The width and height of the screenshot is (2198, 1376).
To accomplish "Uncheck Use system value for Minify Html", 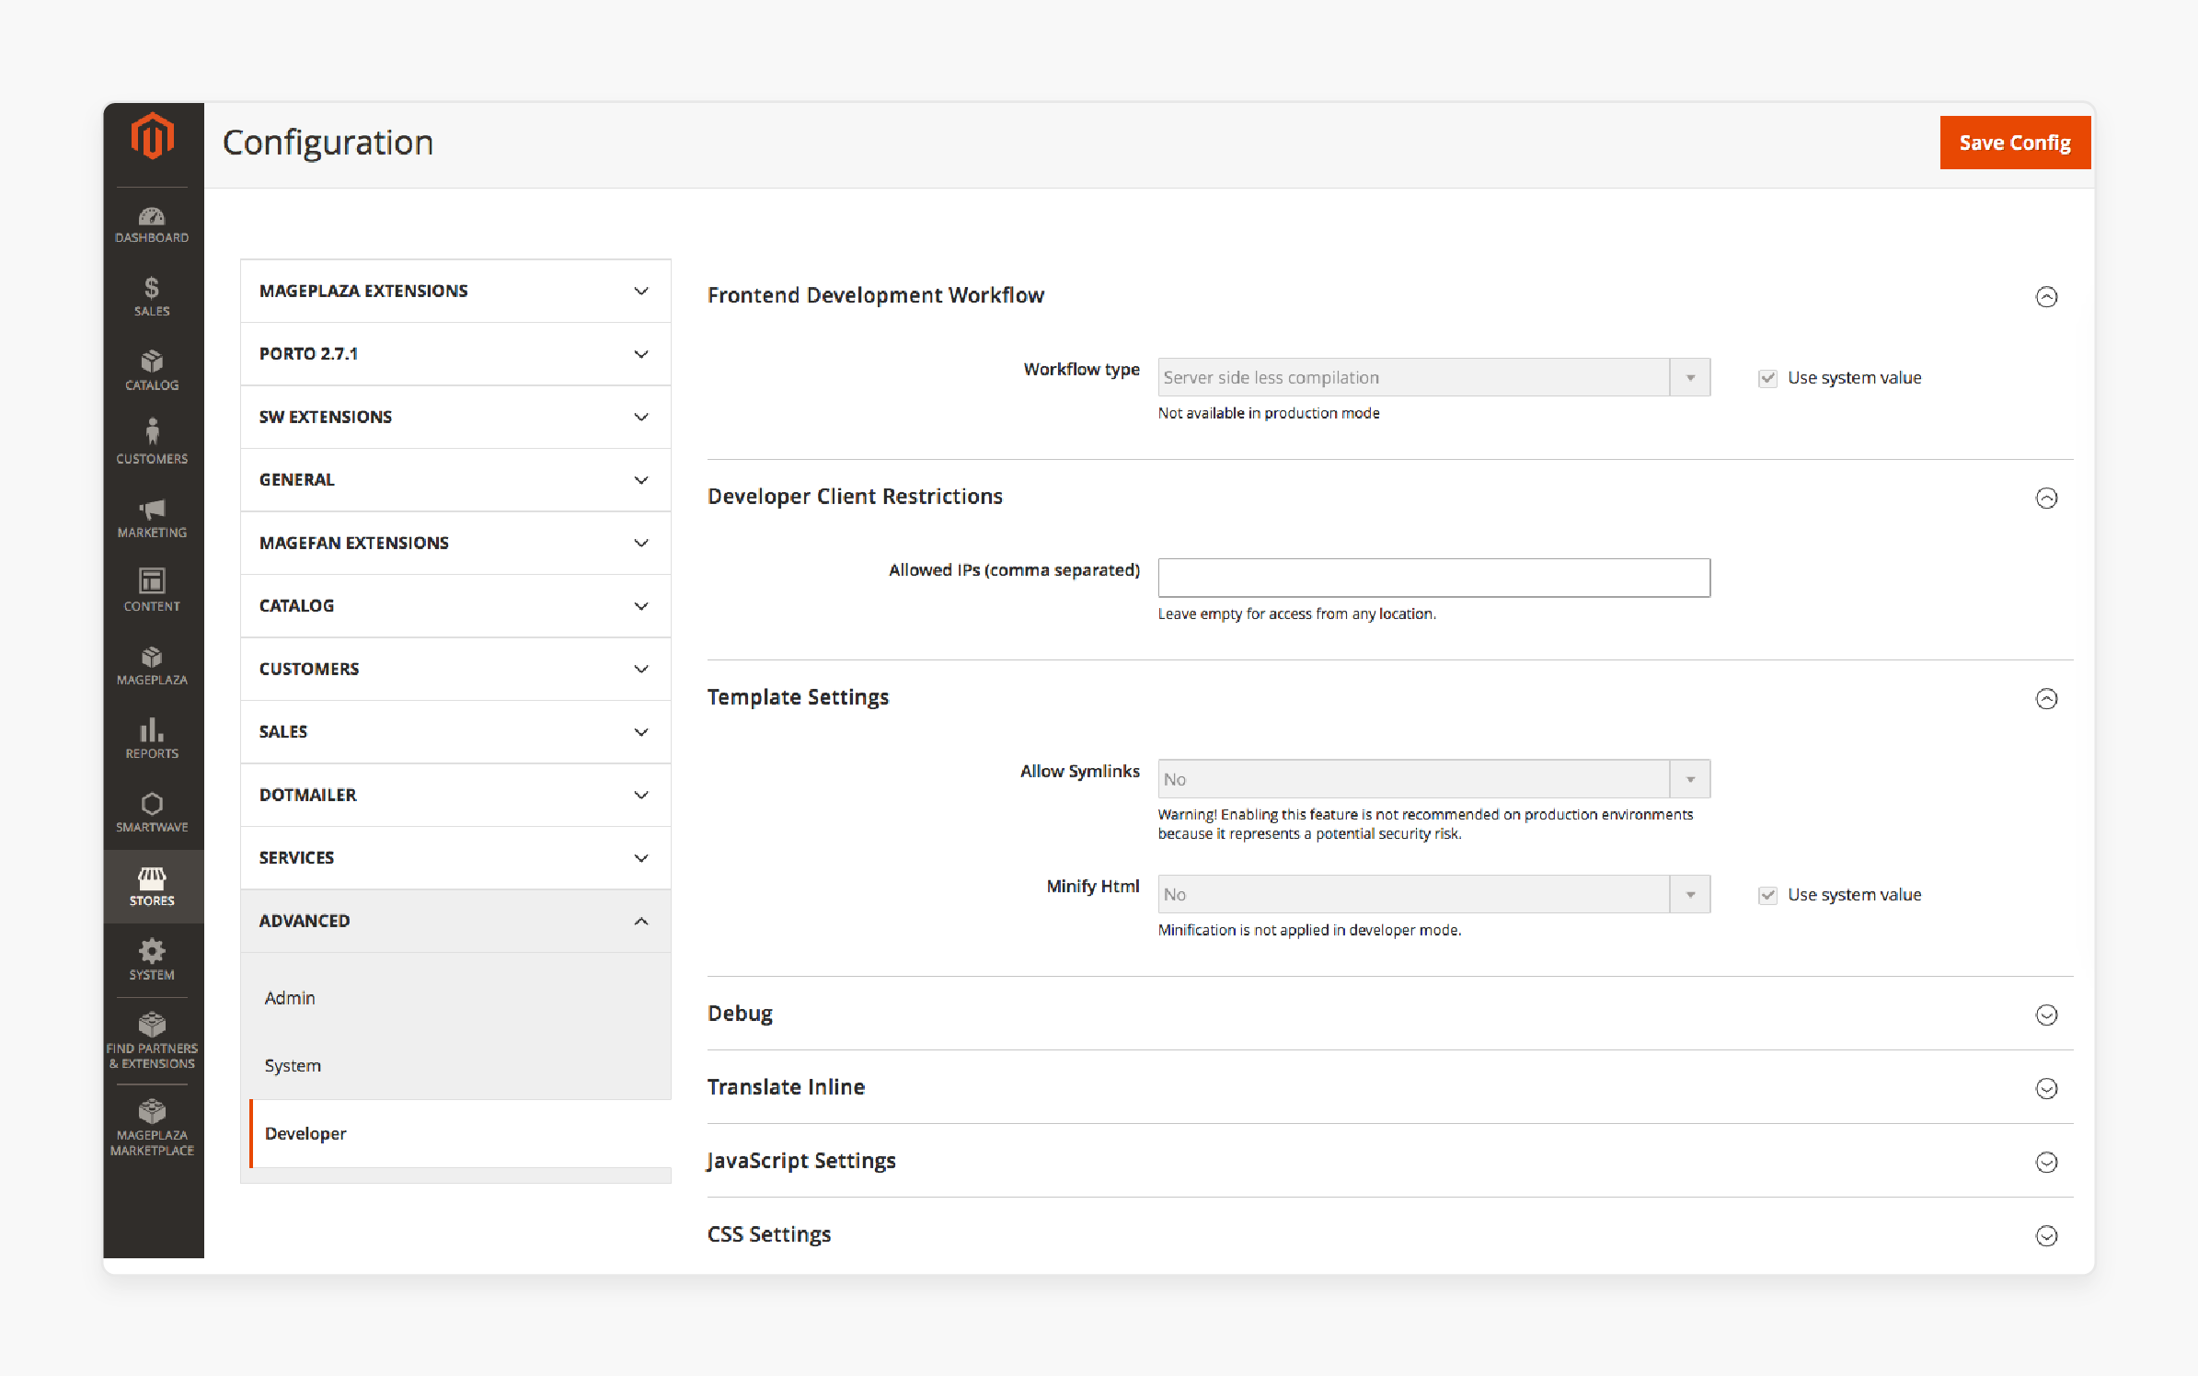I will [x=1767, y=895].
